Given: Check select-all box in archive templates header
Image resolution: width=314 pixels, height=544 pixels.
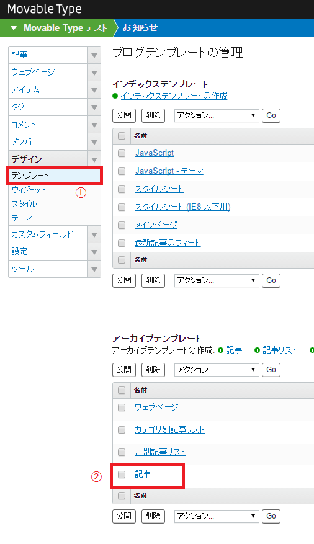Looking at the screenshot, I should (122, 390).
